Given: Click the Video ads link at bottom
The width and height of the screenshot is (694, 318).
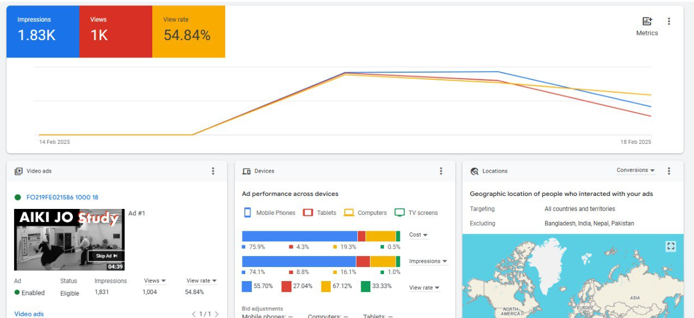Looking at the screenshot, I should click(x=29, y=314).
